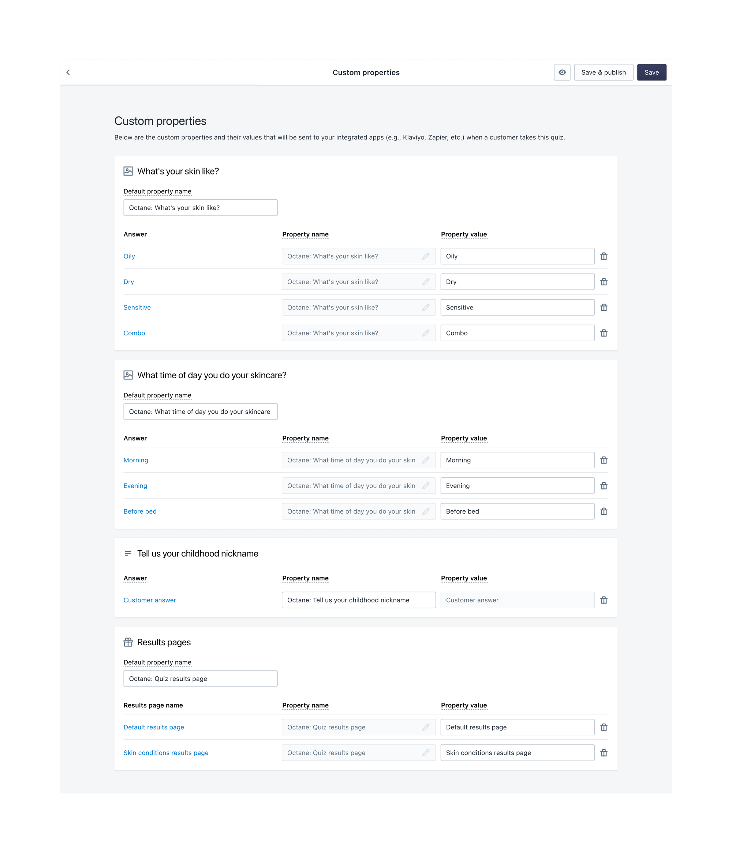This screenshot has height=852, width=732.
Task: Delete the Before bed property row
Action: (604, 511)
